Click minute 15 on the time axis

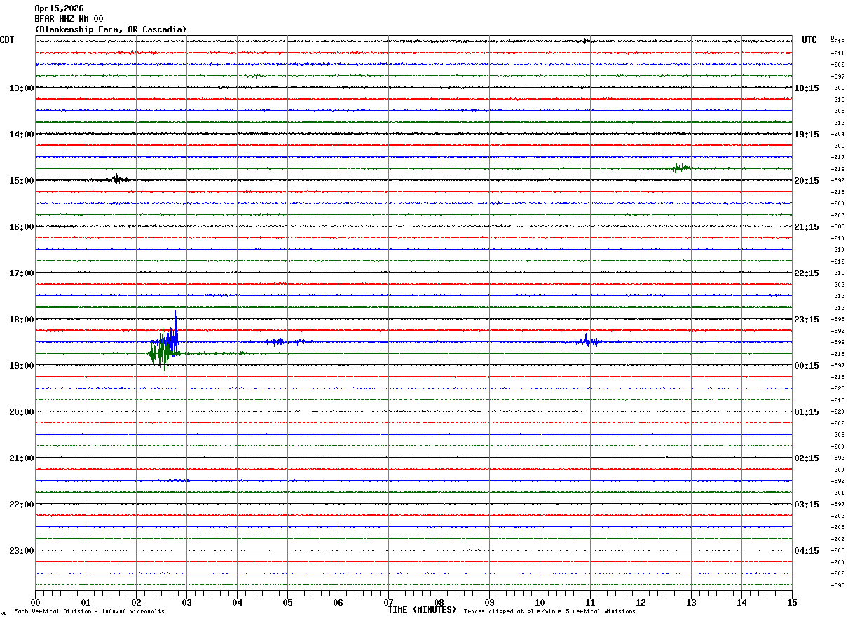point(791,603)
